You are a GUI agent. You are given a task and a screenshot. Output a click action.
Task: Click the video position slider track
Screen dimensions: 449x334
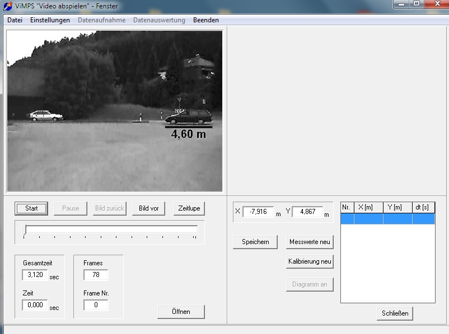[111, 229]
